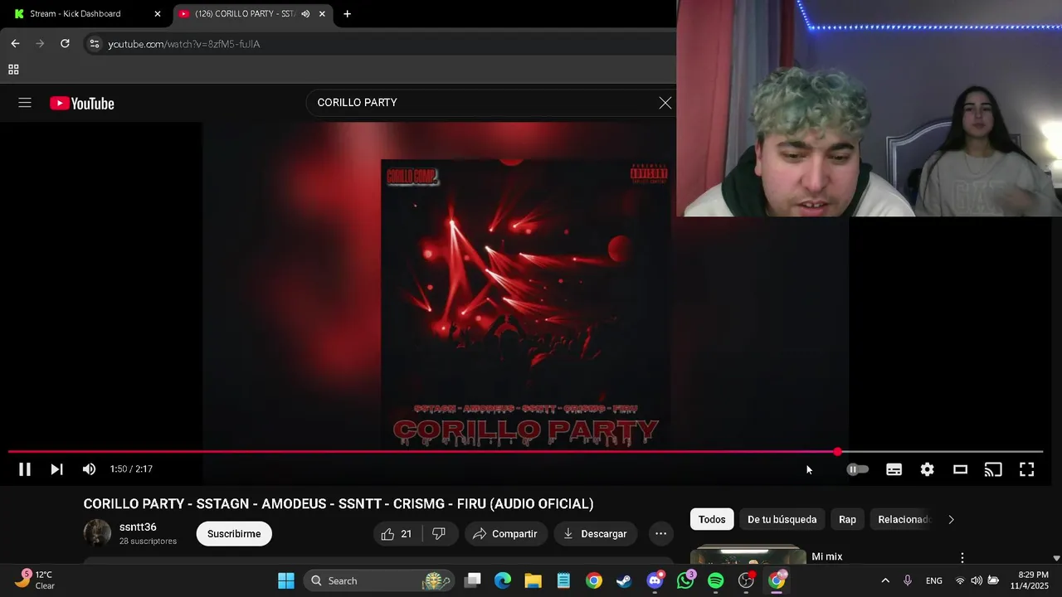Screen dimensions: 1062x597
Task: Open the weather widget showing 12°C
Action: (x=35, y=580)
